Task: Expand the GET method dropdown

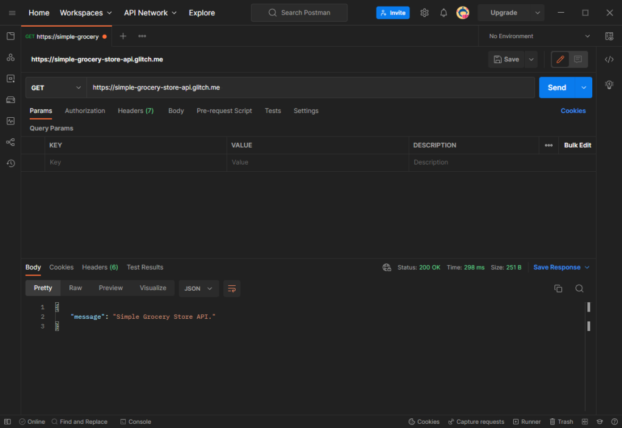Action: [56, 87]
